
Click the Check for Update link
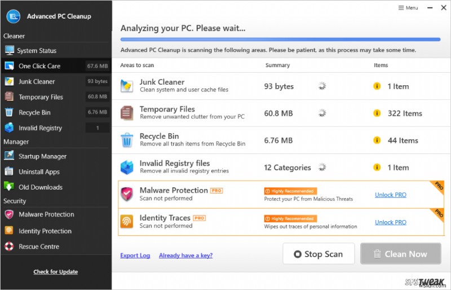(55, 271)
